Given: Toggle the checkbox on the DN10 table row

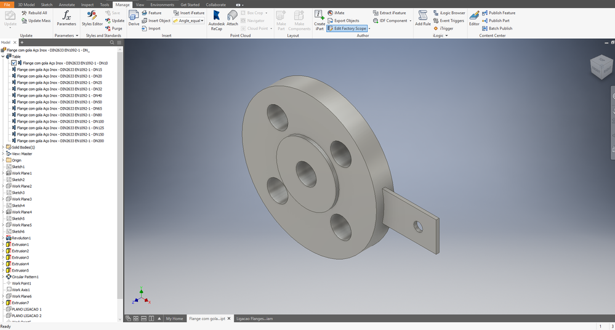Looking at the screenshot, I should pyautogui.click(x=14, y=63).
